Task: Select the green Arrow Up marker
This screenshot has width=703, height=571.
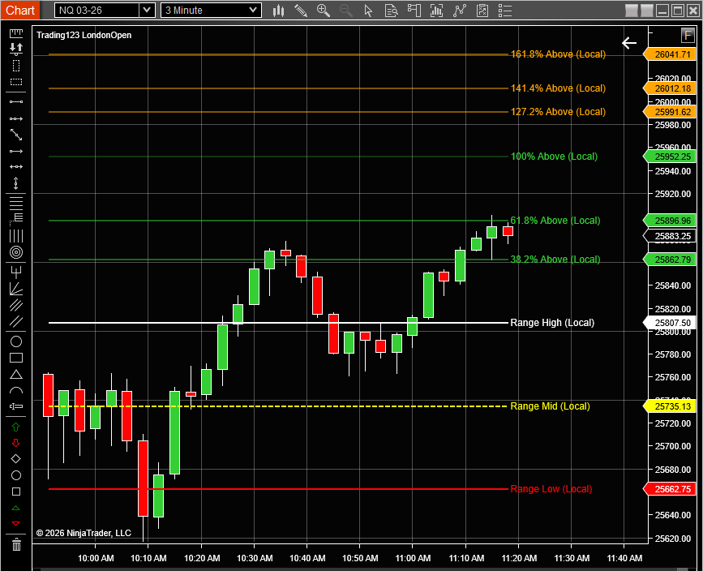Action: point(15,426)
